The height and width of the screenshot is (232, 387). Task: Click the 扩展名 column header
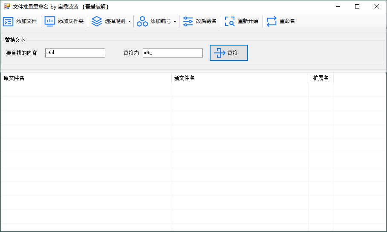(321, 78)
